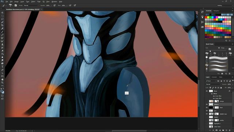234x132 pixels.
Task: Hide the Inner Glow effect
Action: point(214,96)
